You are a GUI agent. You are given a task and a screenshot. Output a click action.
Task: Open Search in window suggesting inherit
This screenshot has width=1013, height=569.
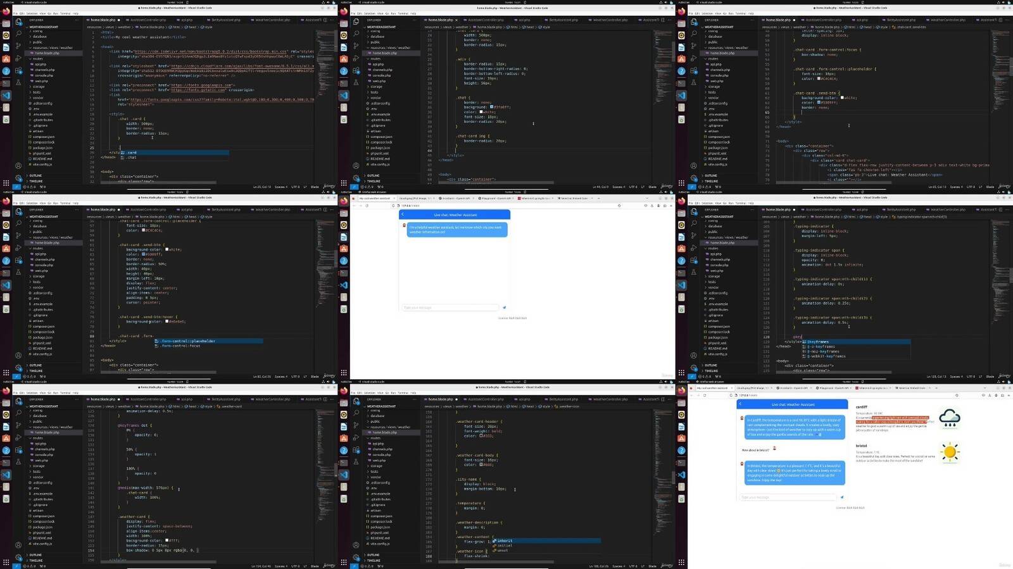(x=356, y=413)
